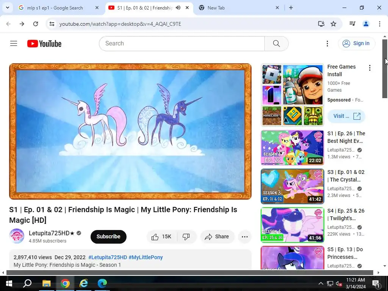Open Letupita725HD channel avatar
Screen dimensions: 388x291
tap(17, 236)
